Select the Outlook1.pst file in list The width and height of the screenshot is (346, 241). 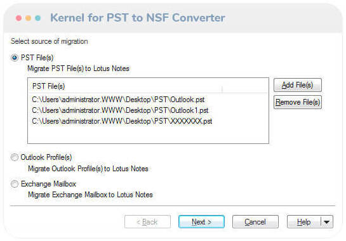pos(120,110)
